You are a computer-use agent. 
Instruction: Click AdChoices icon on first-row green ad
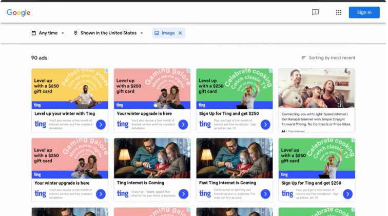click(271, 71)
